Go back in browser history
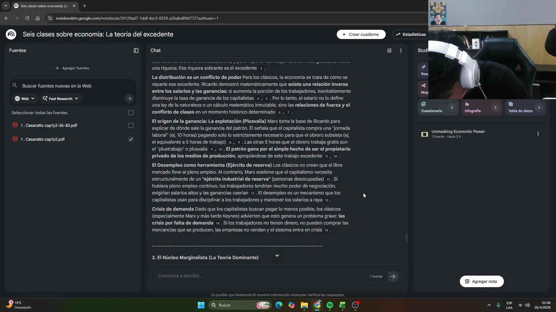Viewport: 556px width, 312px height. [6, 18]
